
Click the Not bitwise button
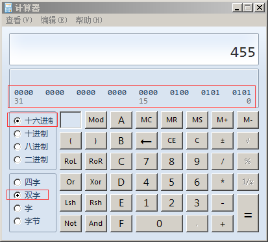(x=71, y=223)
